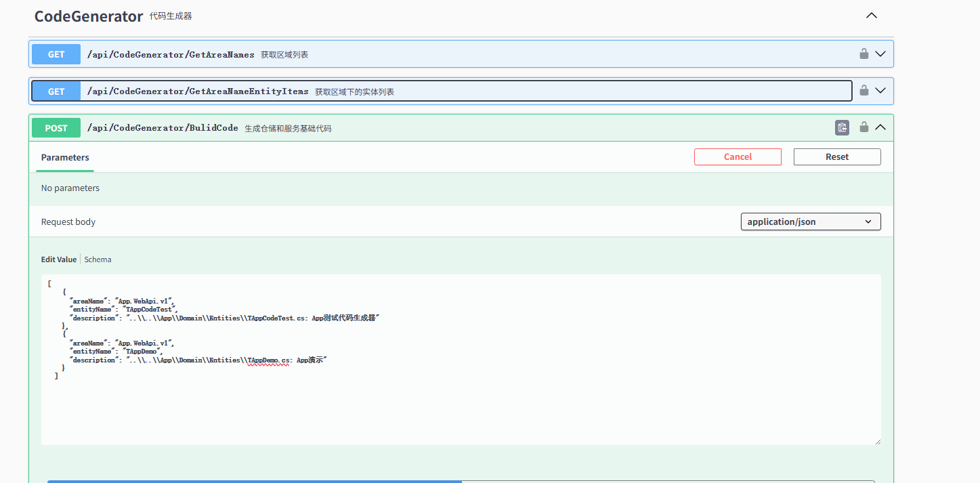Click the description 获取区域列表
Image resolution: width=980 pixels, height=483 pixels.
tap(284, 54)
